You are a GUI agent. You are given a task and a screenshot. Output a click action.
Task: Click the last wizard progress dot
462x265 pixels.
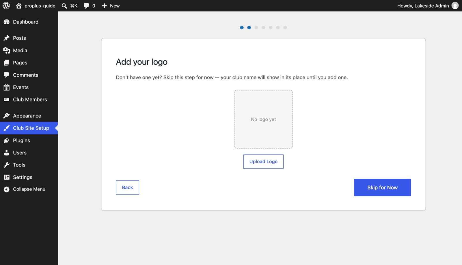point(285,28)
